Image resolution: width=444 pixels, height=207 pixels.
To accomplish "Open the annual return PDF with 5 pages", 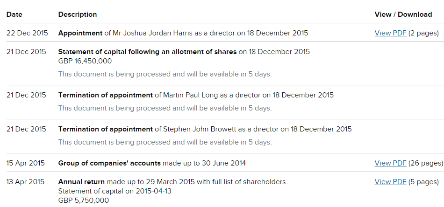I will pyautogui.click(x=390, y=181).
